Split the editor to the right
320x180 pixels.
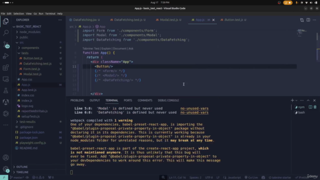pyautogui.click(x=308, y=20)
